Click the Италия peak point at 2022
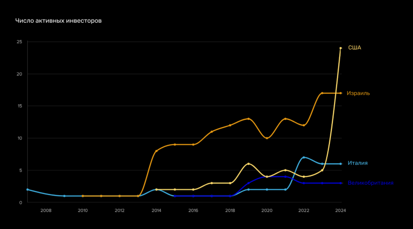The width and height of the screenshot is (413, 229). [x=304, y=157]
